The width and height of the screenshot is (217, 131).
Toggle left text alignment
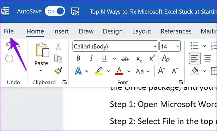[x=195, y=59]
